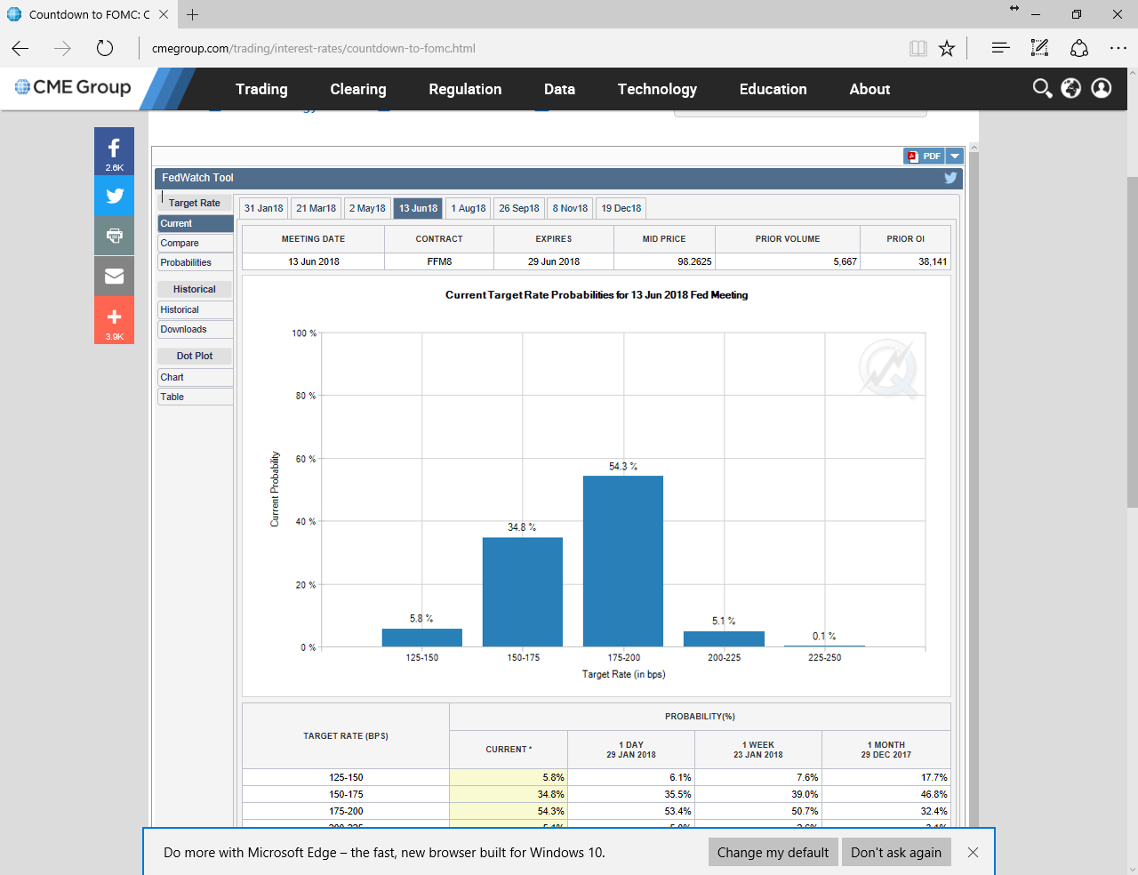Viewport: 1138px width, 875px height.
Task: Switch to the 19 Dec18 meeting tab
Action: [621, 208]
